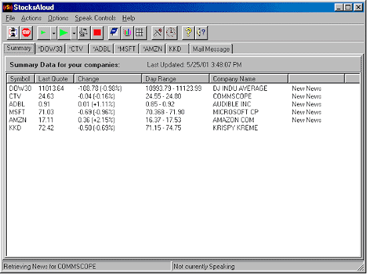
Task: Click New News for COMMSCOPE
Action: point(307,96)
